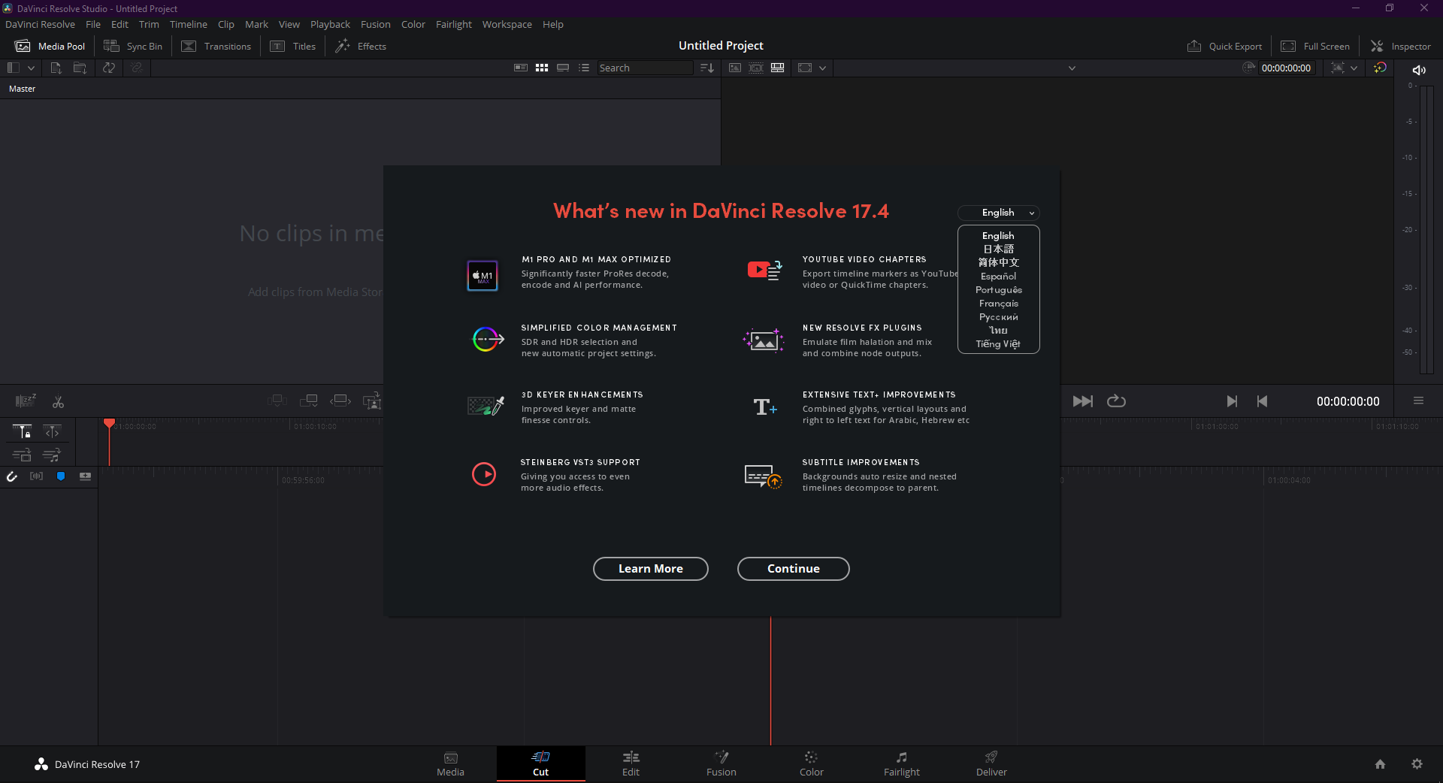Click the Full Screen button

click(1315, 46)
